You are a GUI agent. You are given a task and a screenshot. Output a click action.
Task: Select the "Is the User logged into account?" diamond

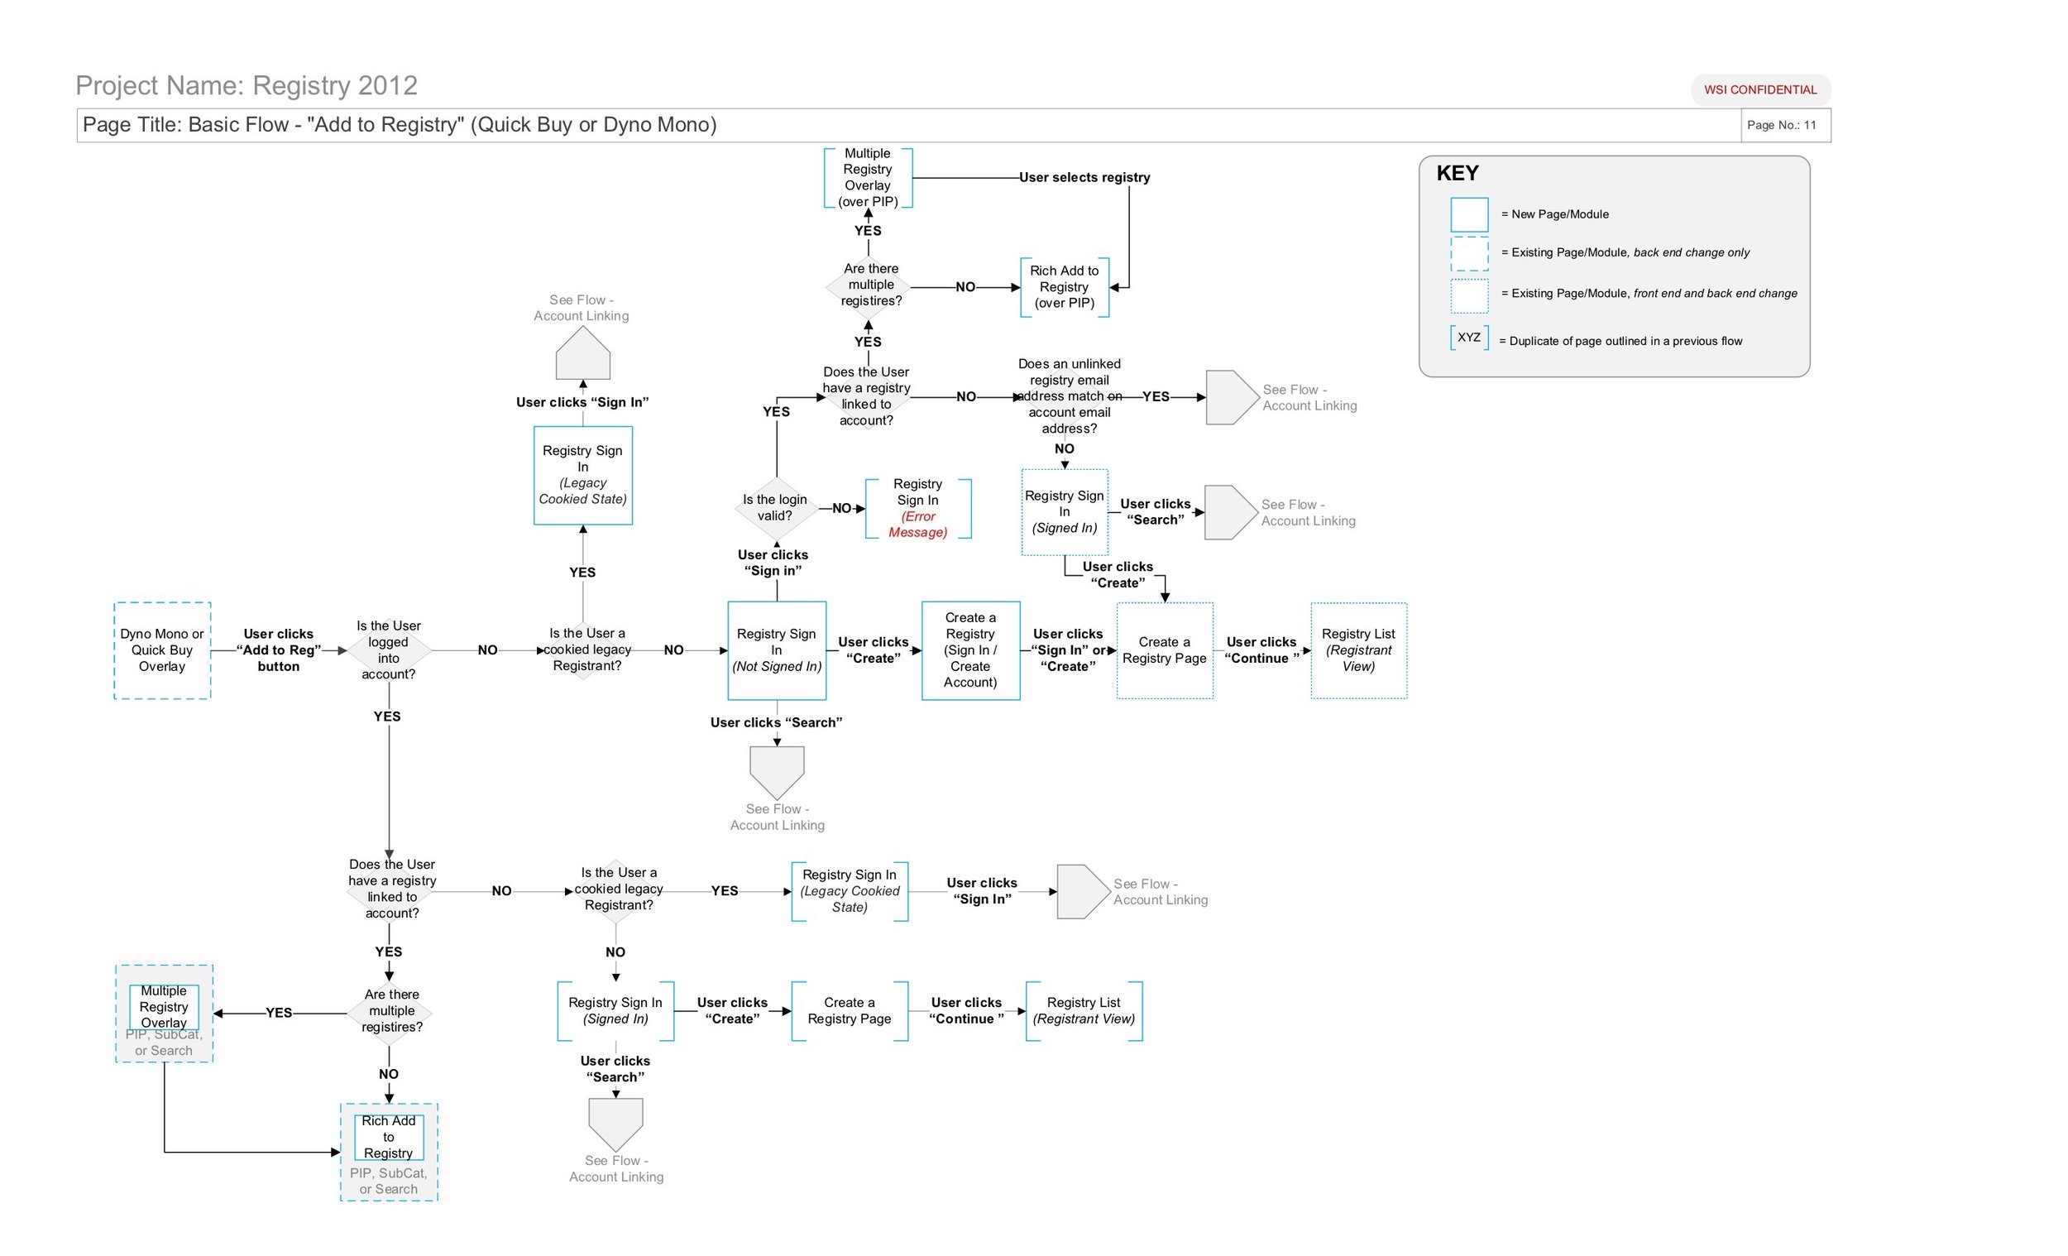389,650
